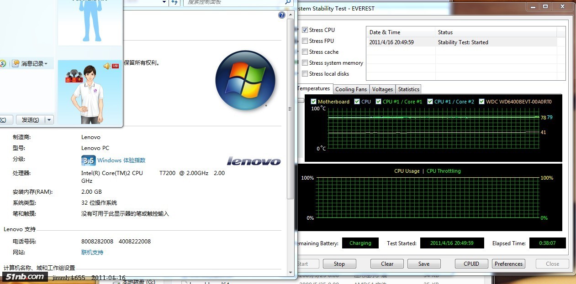
Task: Click the Clear button in EVEREST
Action: (387, 264)
